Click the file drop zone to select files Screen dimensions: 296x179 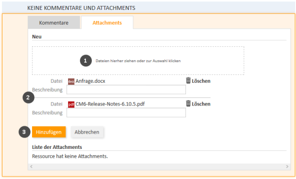click(x=138, y=61)
